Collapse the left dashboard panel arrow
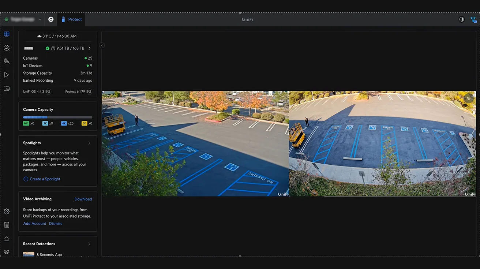Viewport: 480px width, 269px height. coord(102,45)
